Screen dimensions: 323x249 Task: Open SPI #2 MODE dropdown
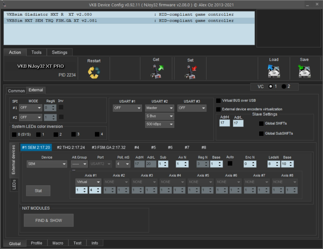pyautogui.click(x=30, y=118)
